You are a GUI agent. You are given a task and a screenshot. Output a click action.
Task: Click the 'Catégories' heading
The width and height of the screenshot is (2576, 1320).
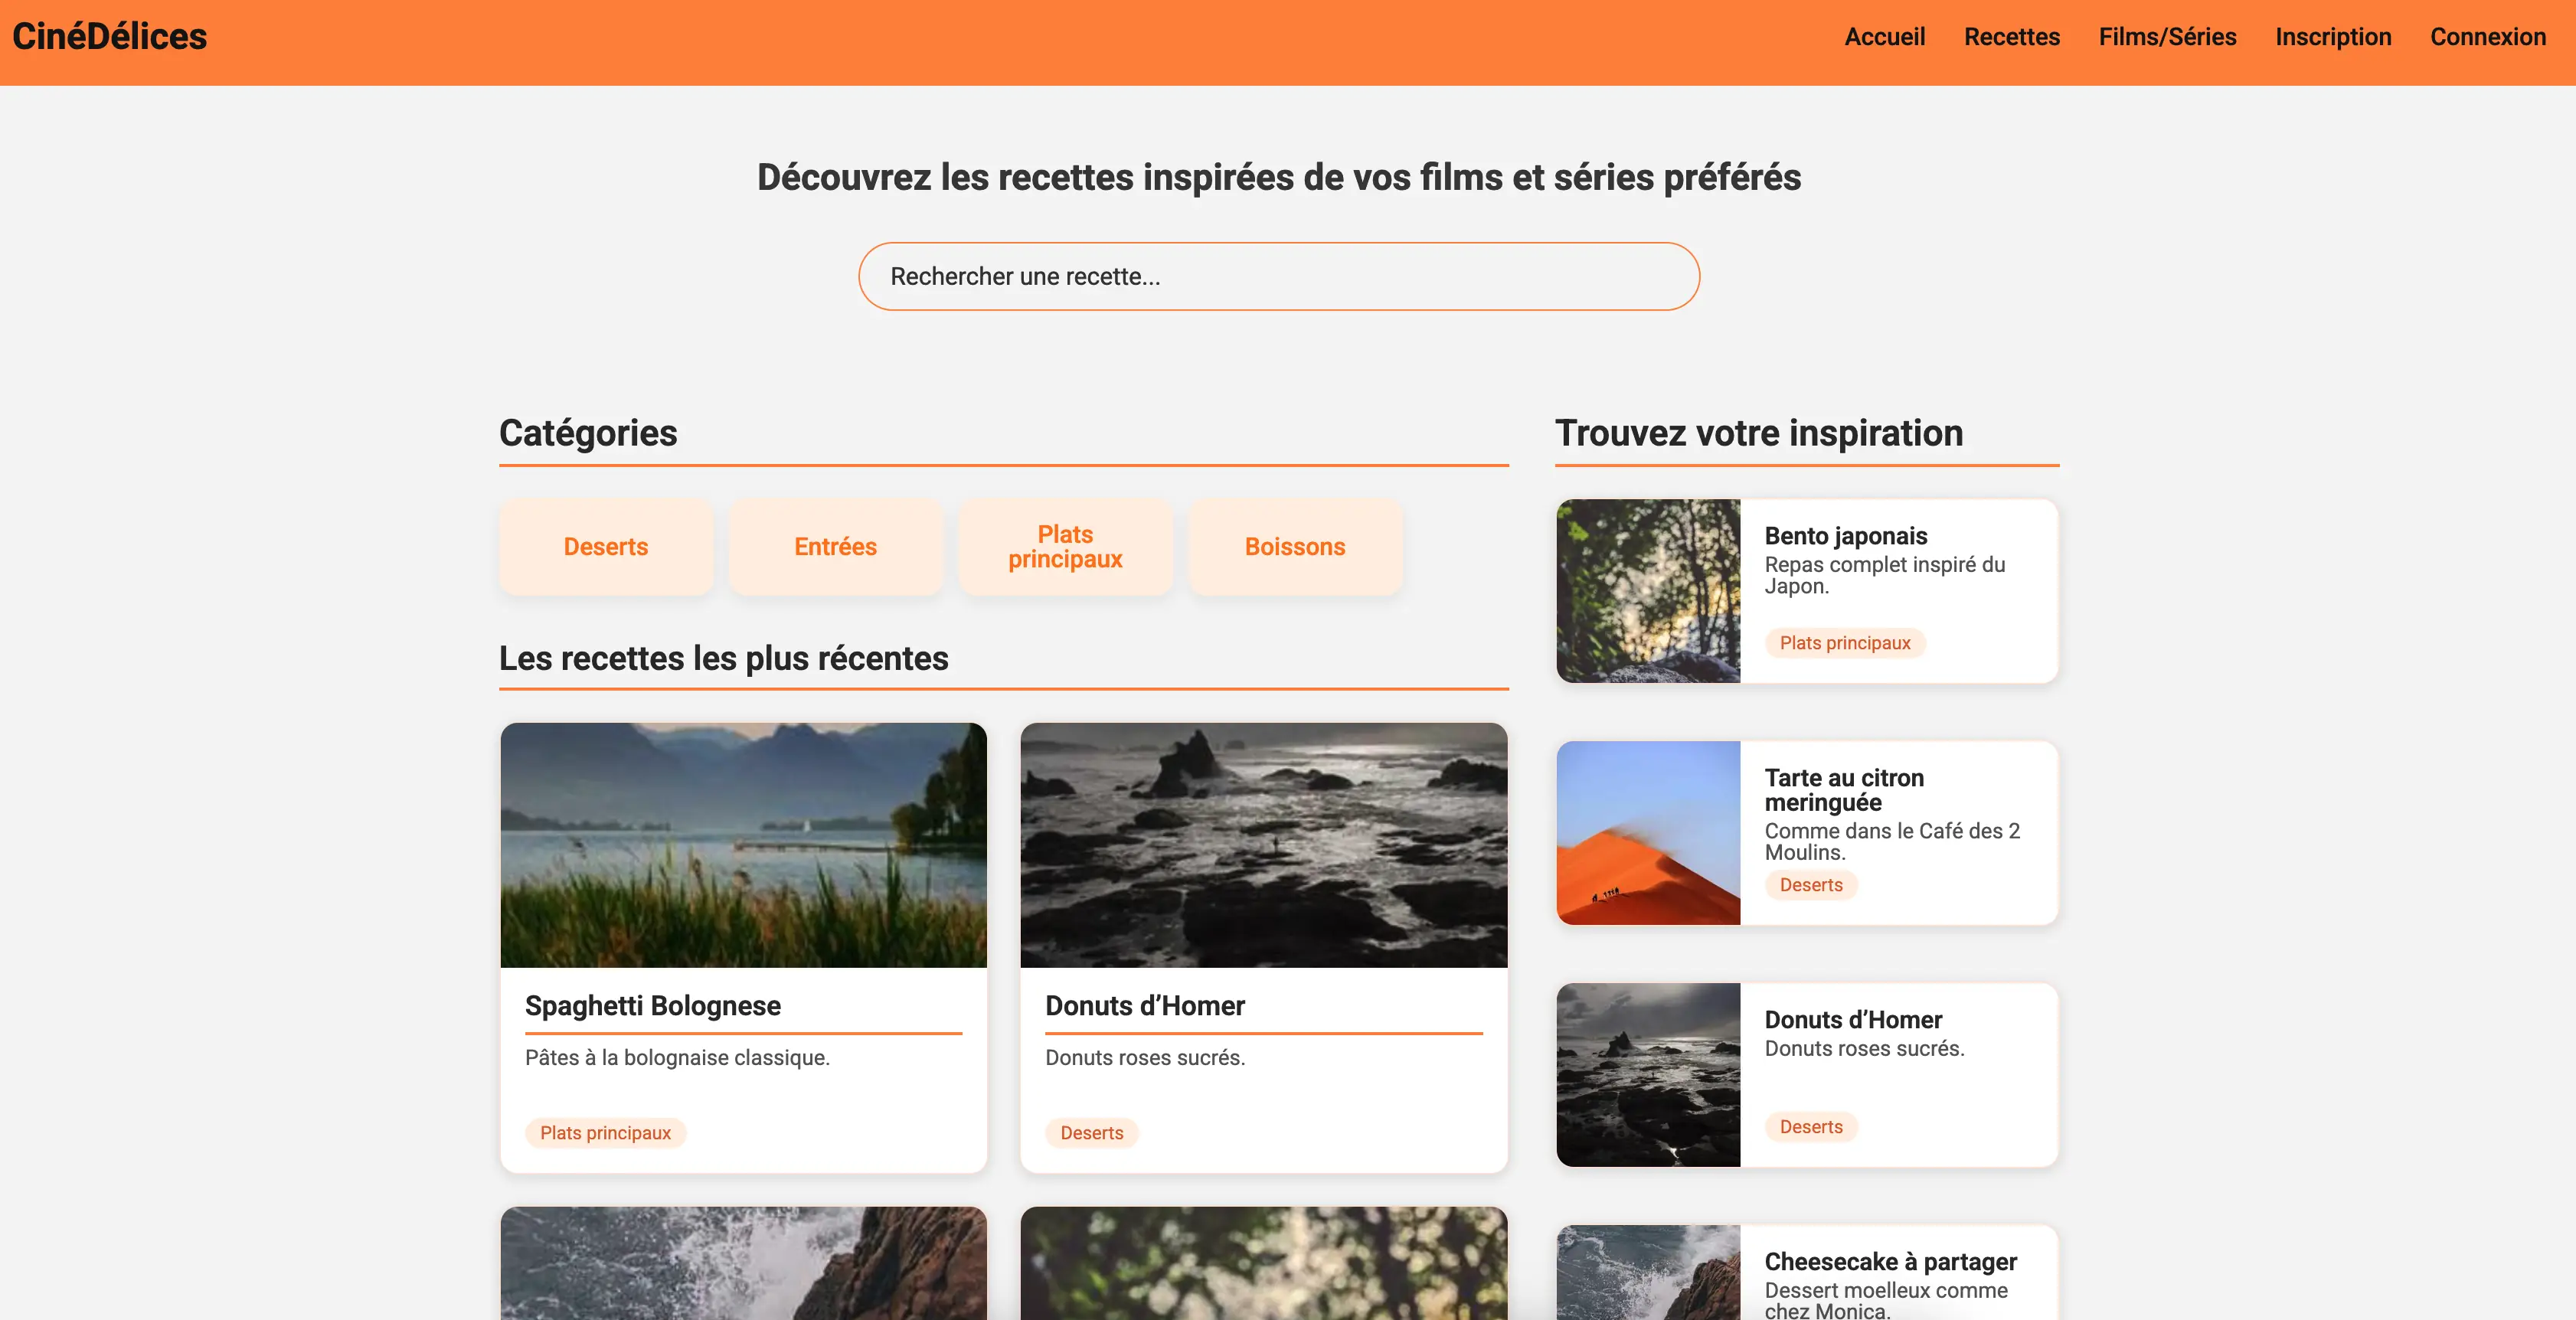[588, 433]
